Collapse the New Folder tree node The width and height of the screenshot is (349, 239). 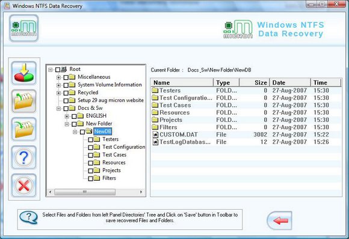click(x=67, y=124)
